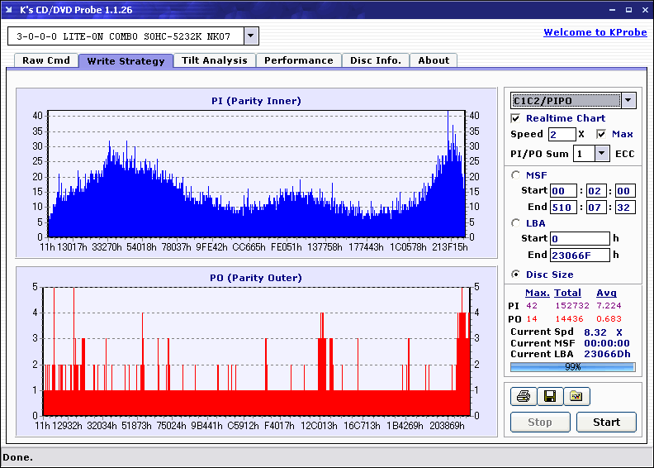Viewport: 654px width, 468px height.
Task: Expand the C1C2/PIPO test type dropdown
Action: (628, 100)
